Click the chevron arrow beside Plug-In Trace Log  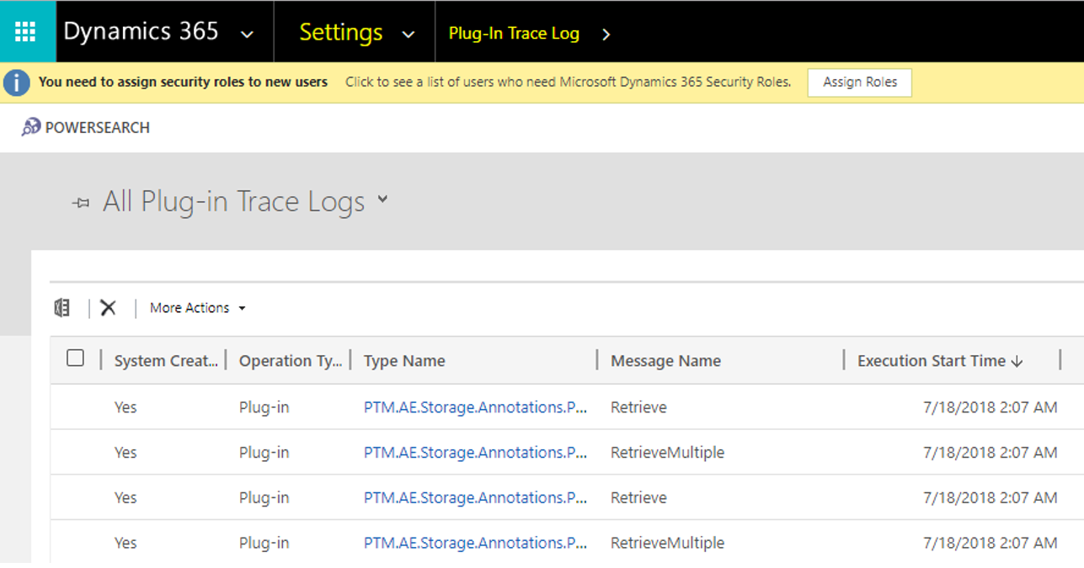coord(606,35)
